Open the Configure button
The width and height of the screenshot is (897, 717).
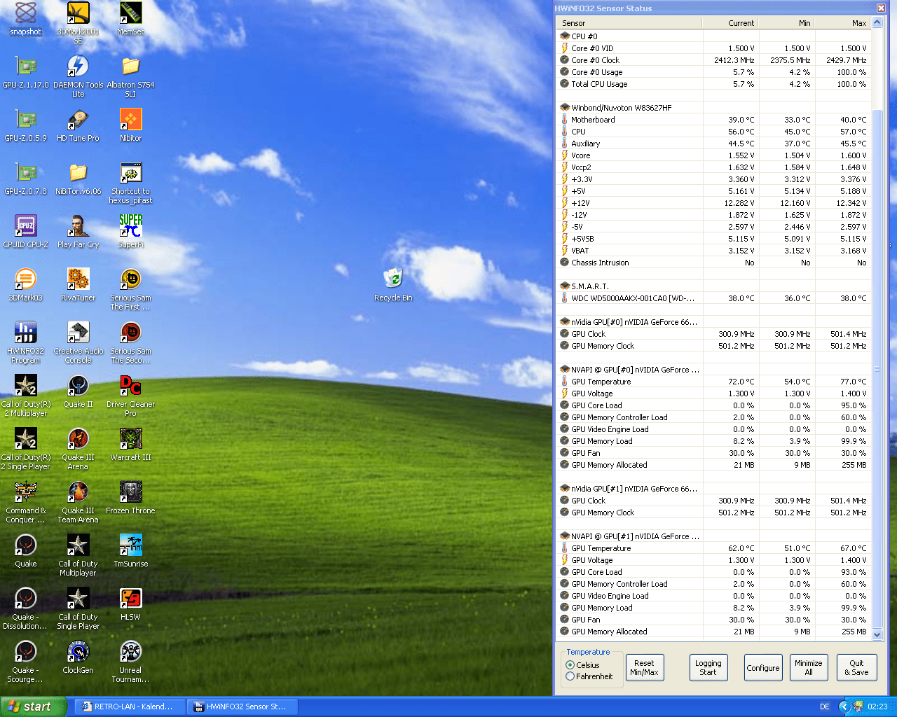coord(763,668)
